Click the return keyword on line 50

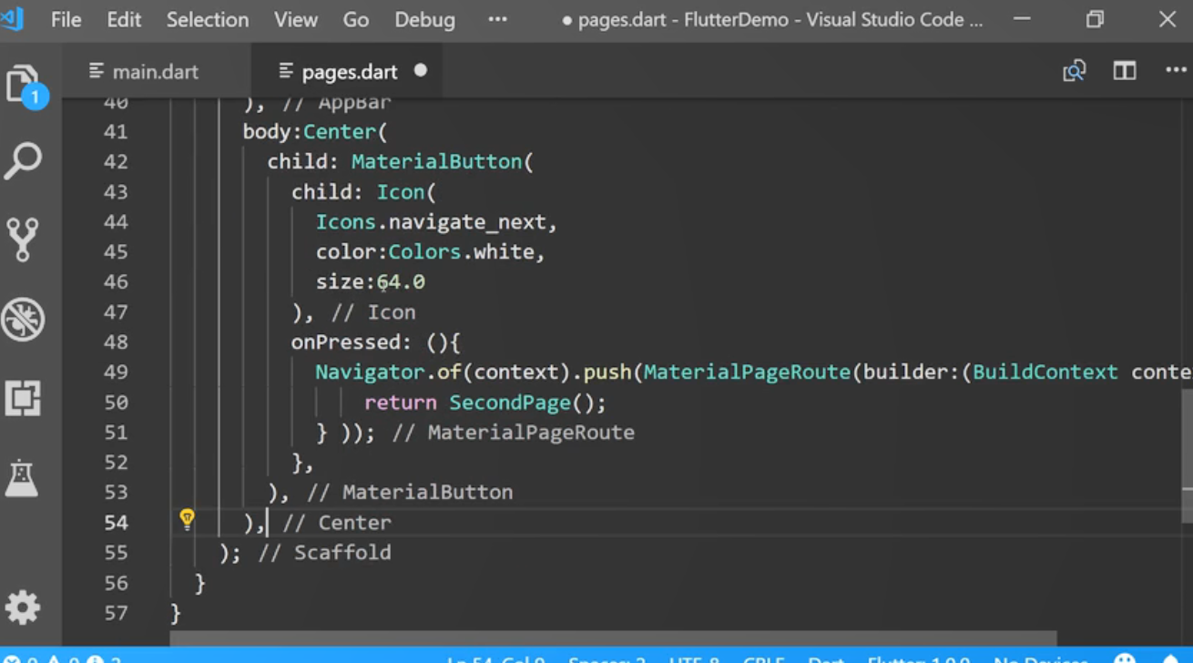(400, 402)
